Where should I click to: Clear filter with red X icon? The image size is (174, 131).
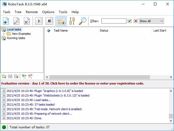136,21
